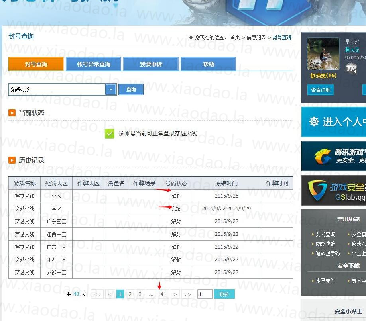Select page 3 in pagination
This screenshot has width=366, height=321.
click(x=140, y=294)
